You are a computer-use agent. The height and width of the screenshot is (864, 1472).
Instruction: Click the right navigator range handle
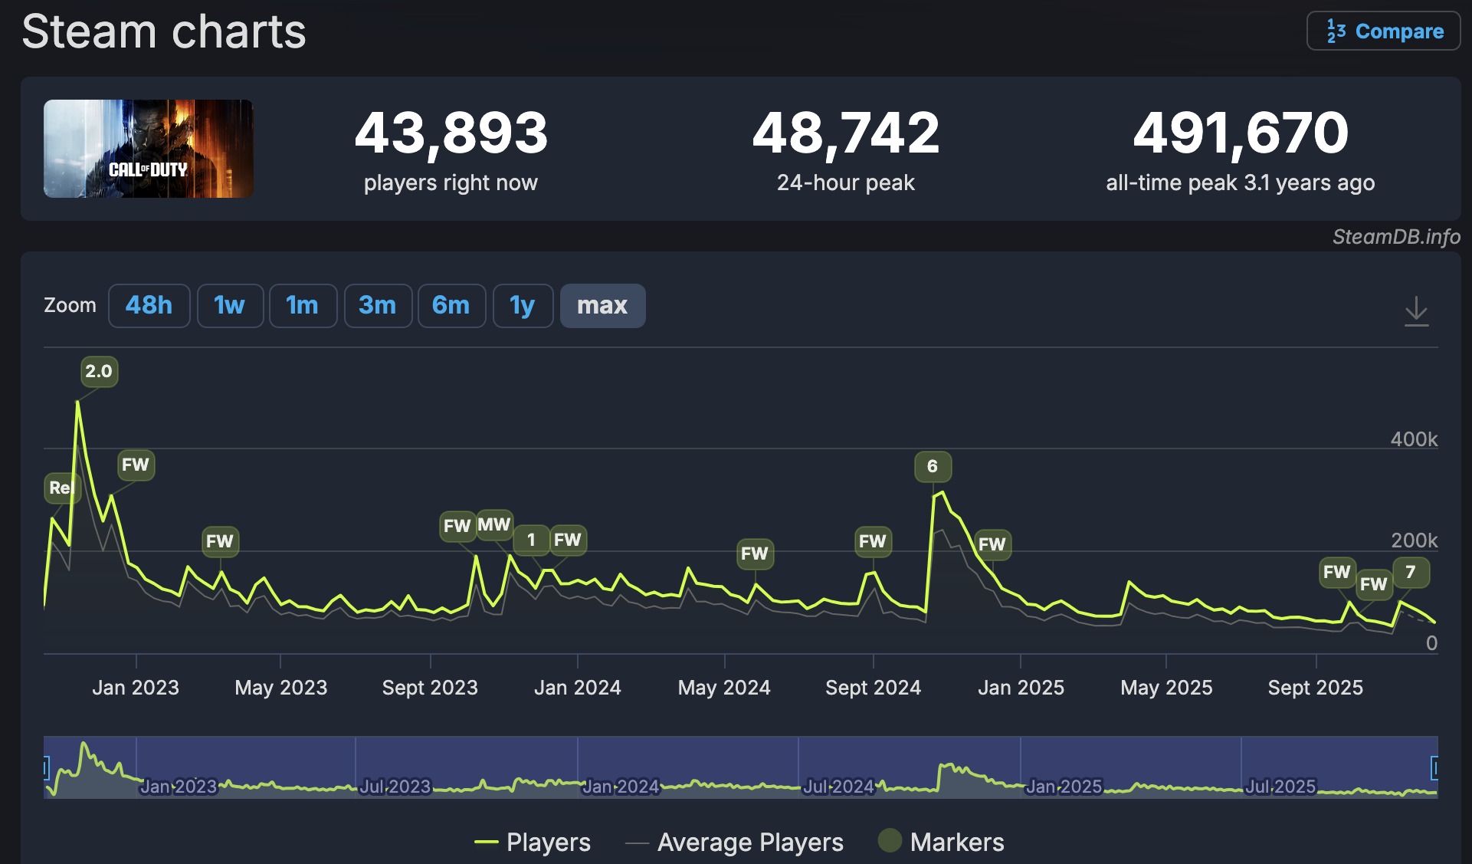tap(1434, 767)
